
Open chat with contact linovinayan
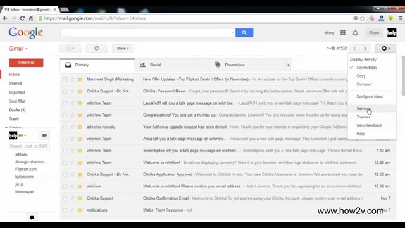click(x=25, y=192)
